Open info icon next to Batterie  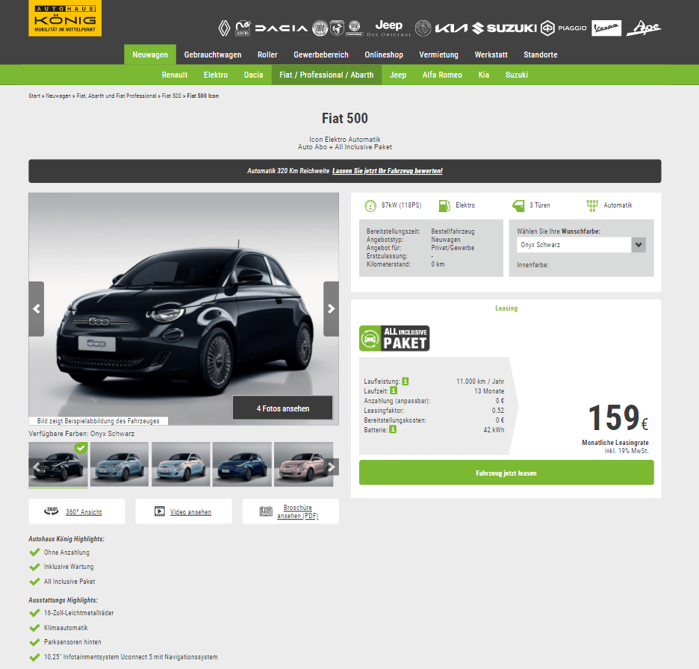tap(393, 429)
